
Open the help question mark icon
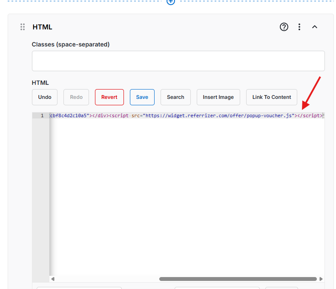point(284,27)
